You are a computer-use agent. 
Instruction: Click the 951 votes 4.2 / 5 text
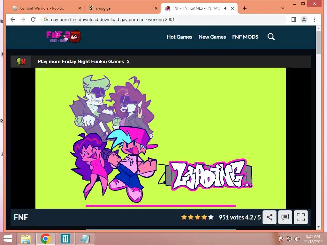(x=240, y=217)
